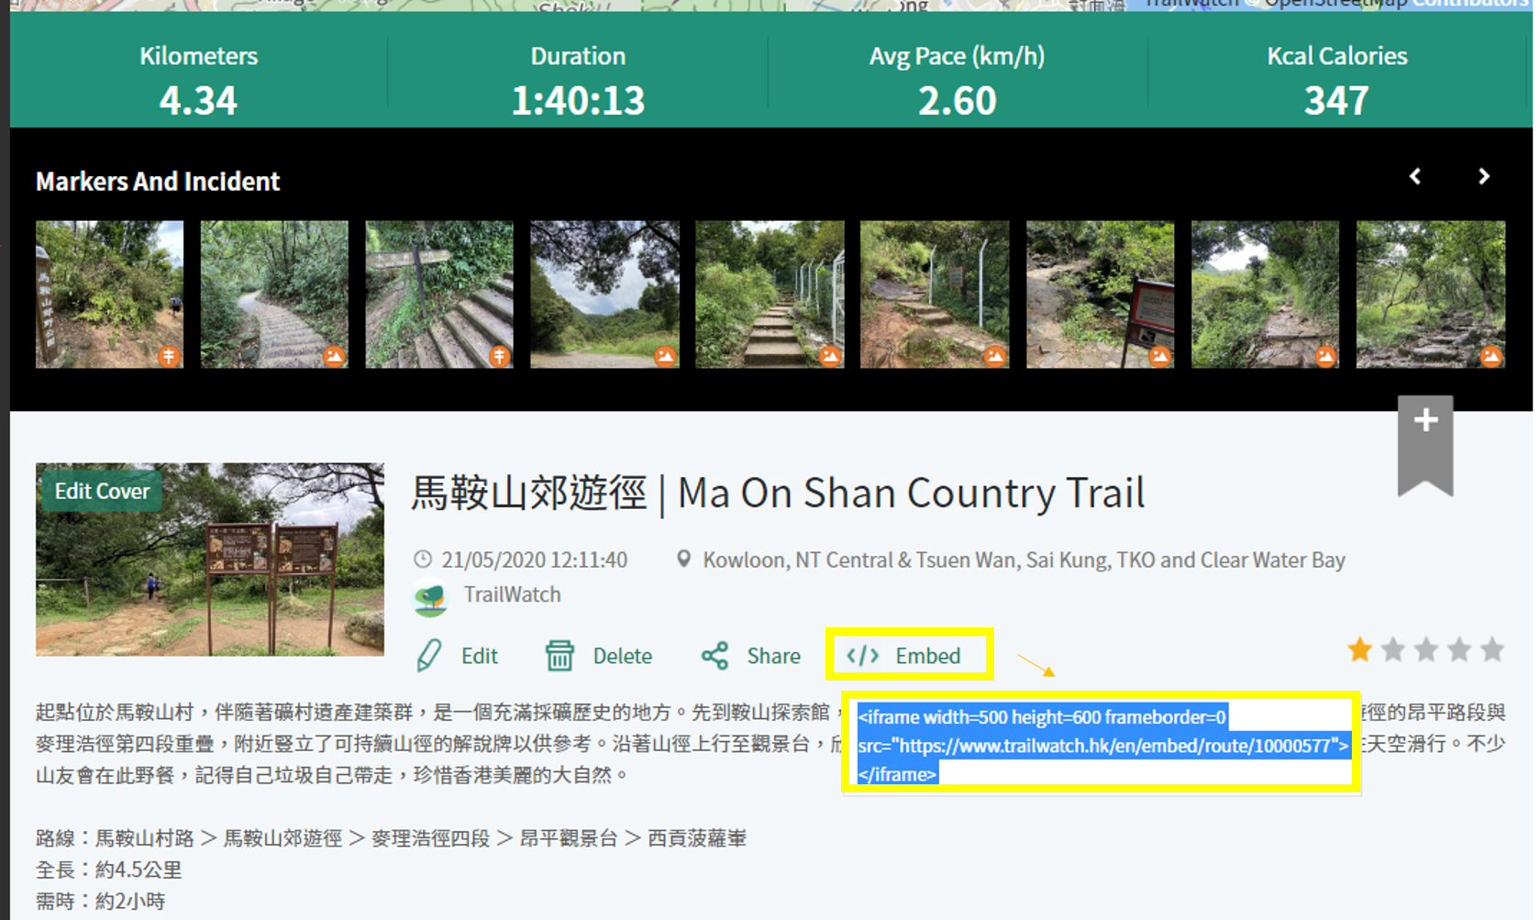
Task: Open the TrailWatch author profile link
Action: (512, 594)
